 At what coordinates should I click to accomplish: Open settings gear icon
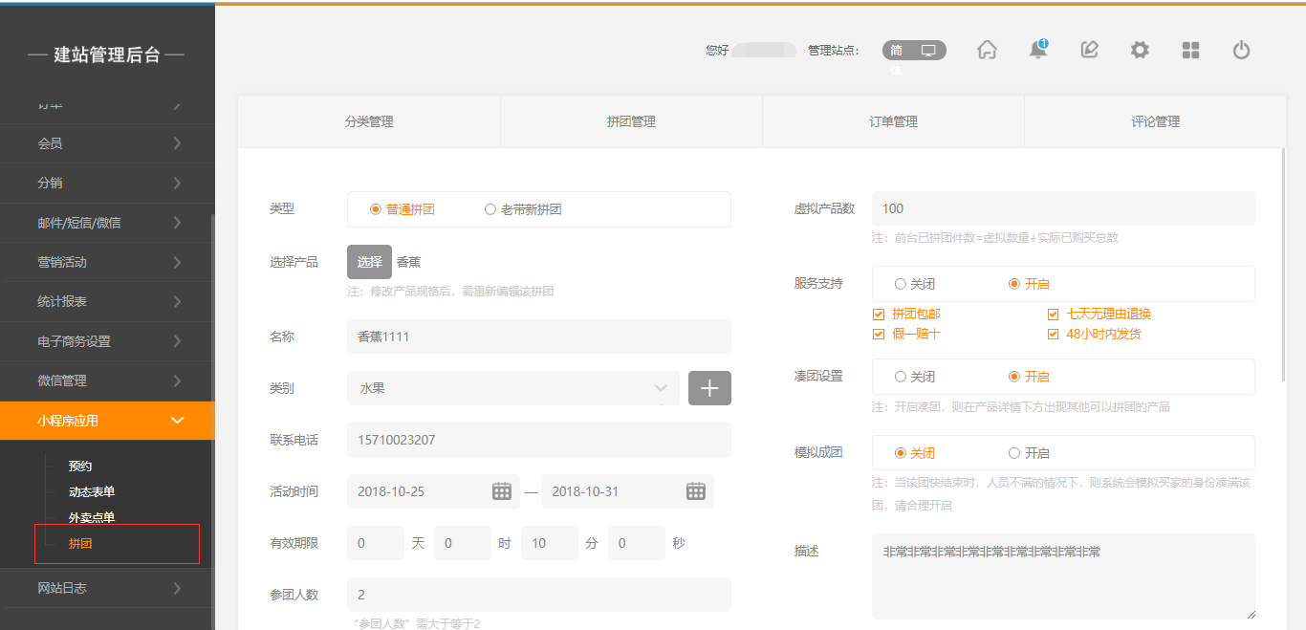1140,51
